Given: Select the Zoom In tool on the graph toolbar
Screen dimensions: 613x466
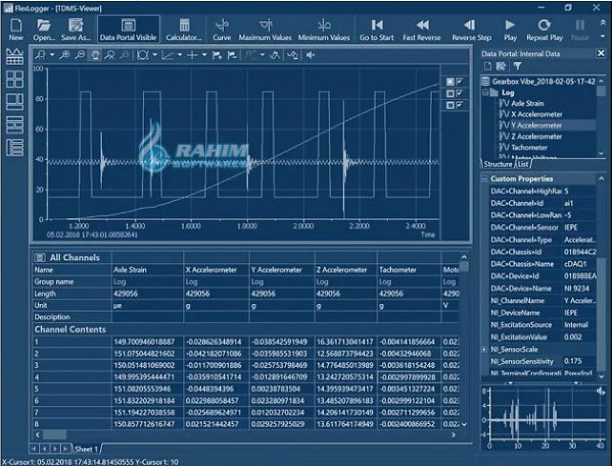Looking at the screenshot, I should 65,55.
